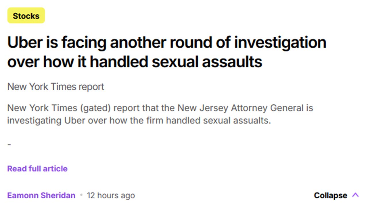Screen dimensions: 368x209
Task: Click the word "Sheridan" in the byline
Action: point(58,195)
